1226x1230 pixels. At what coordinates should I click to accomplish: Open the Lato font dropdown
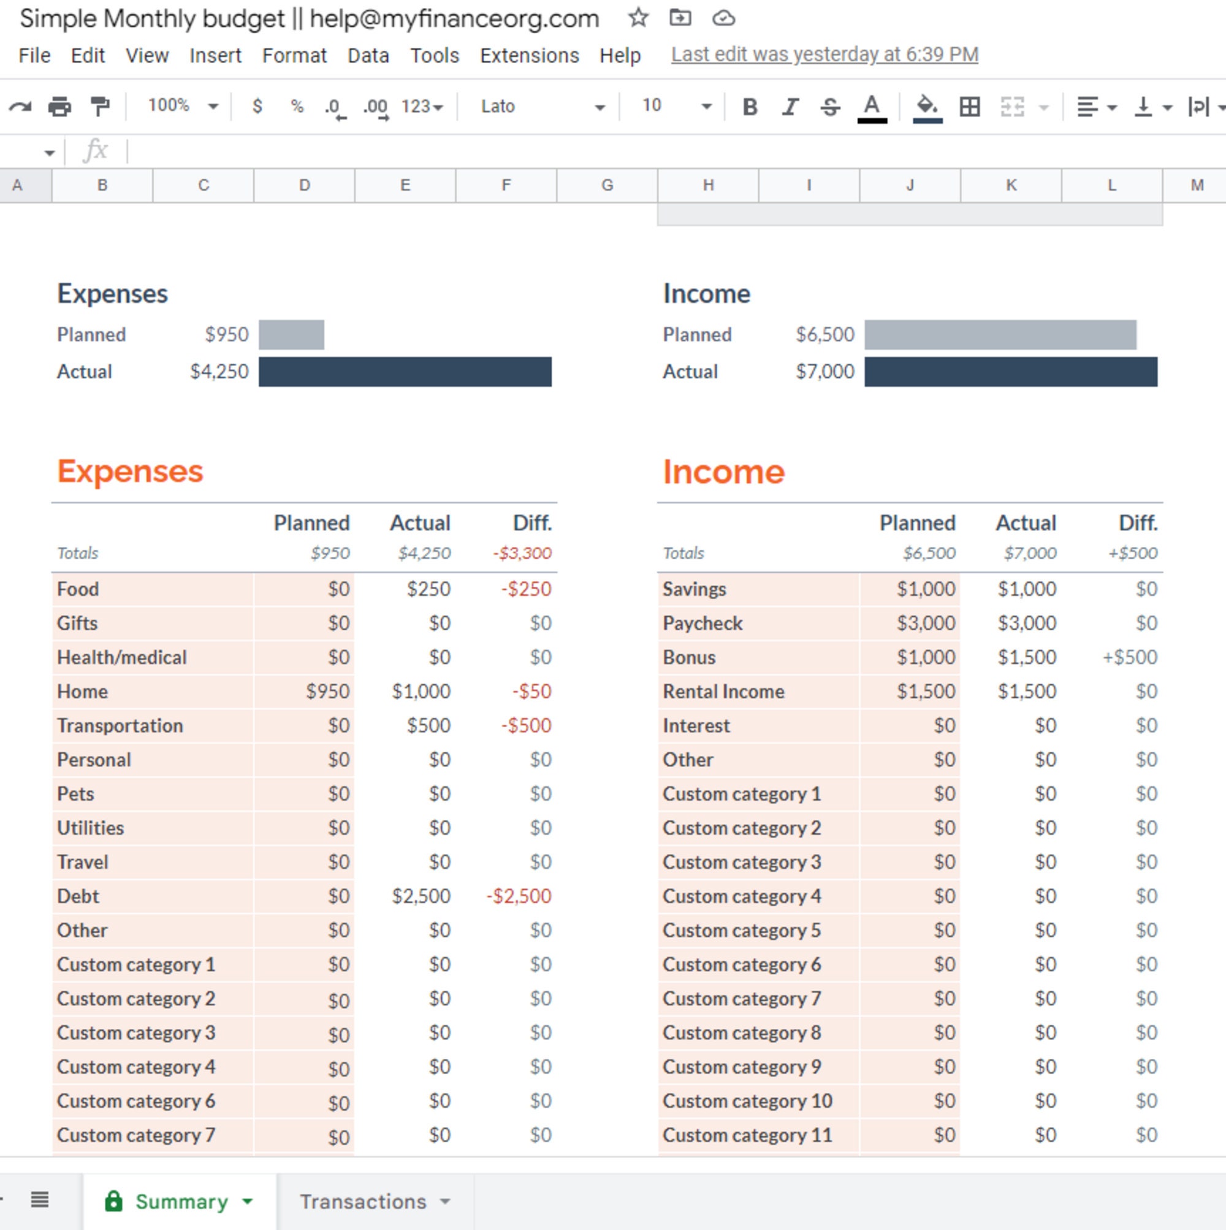click(543, 106)
